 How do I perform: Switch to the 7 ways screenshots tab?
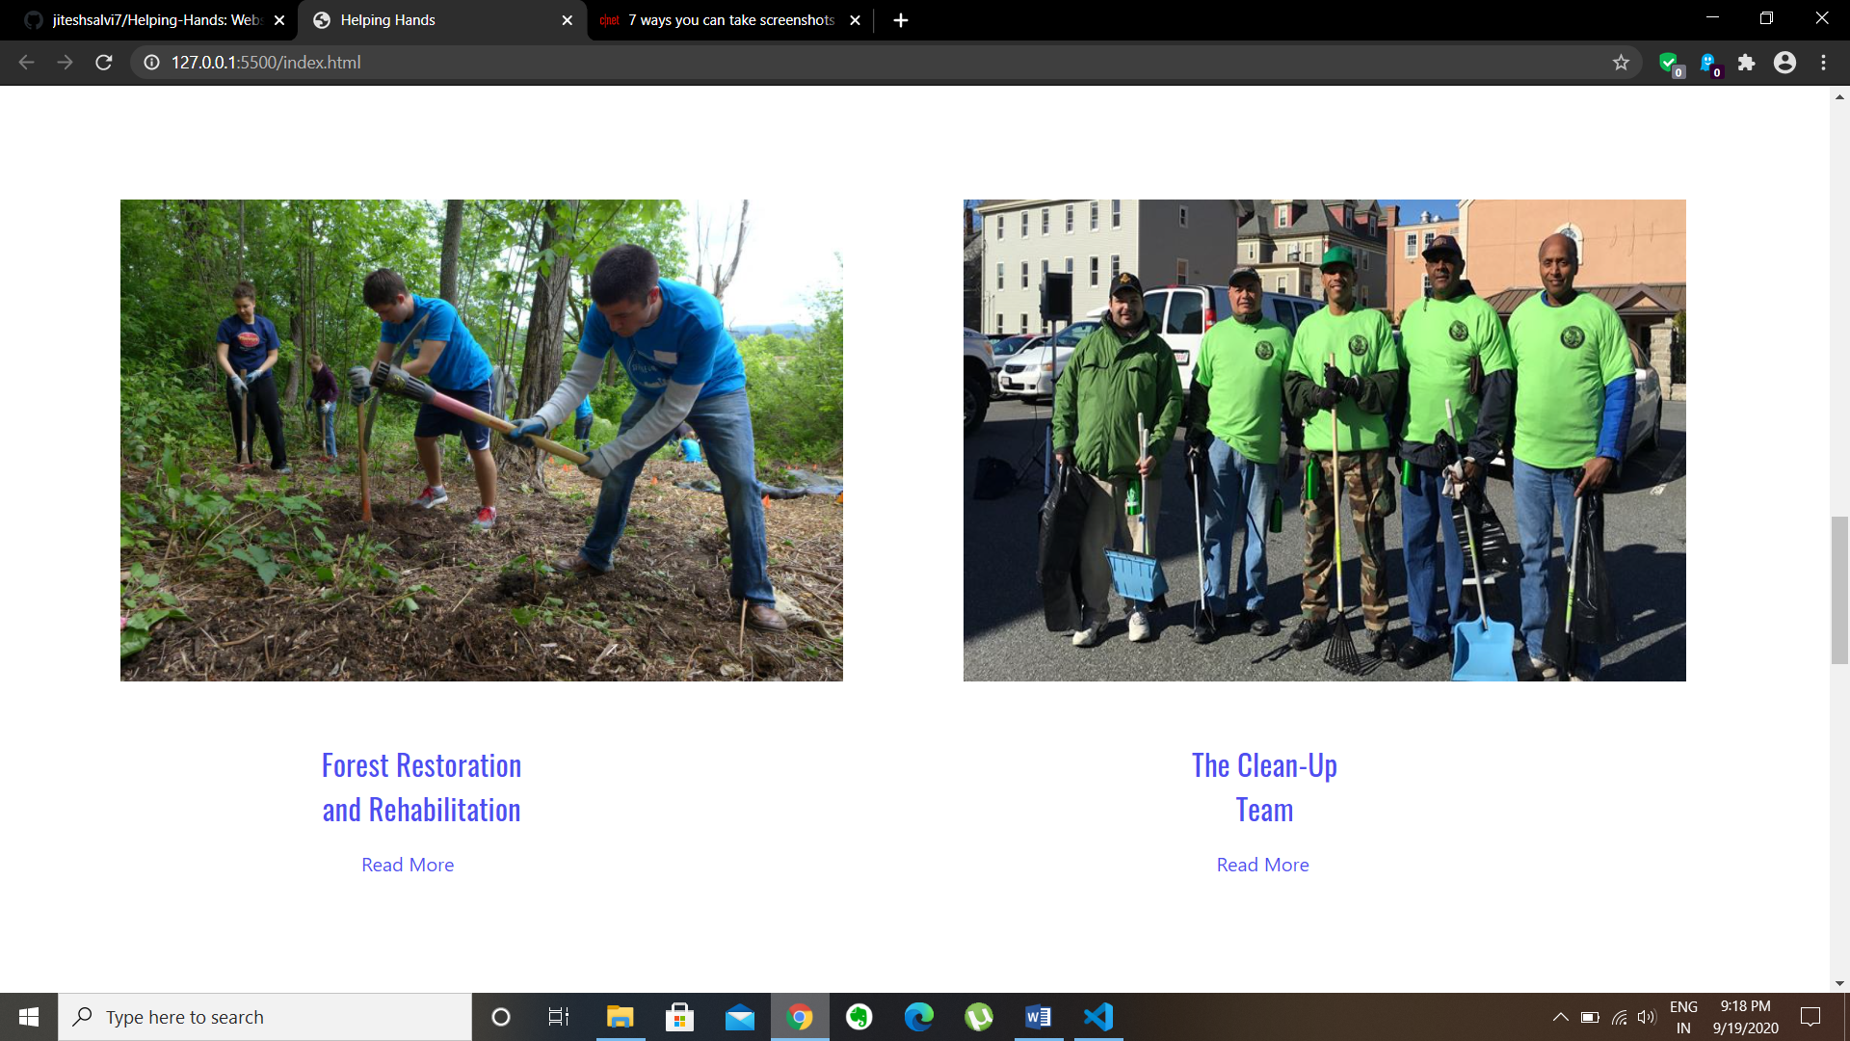click(x=729, y=20)
